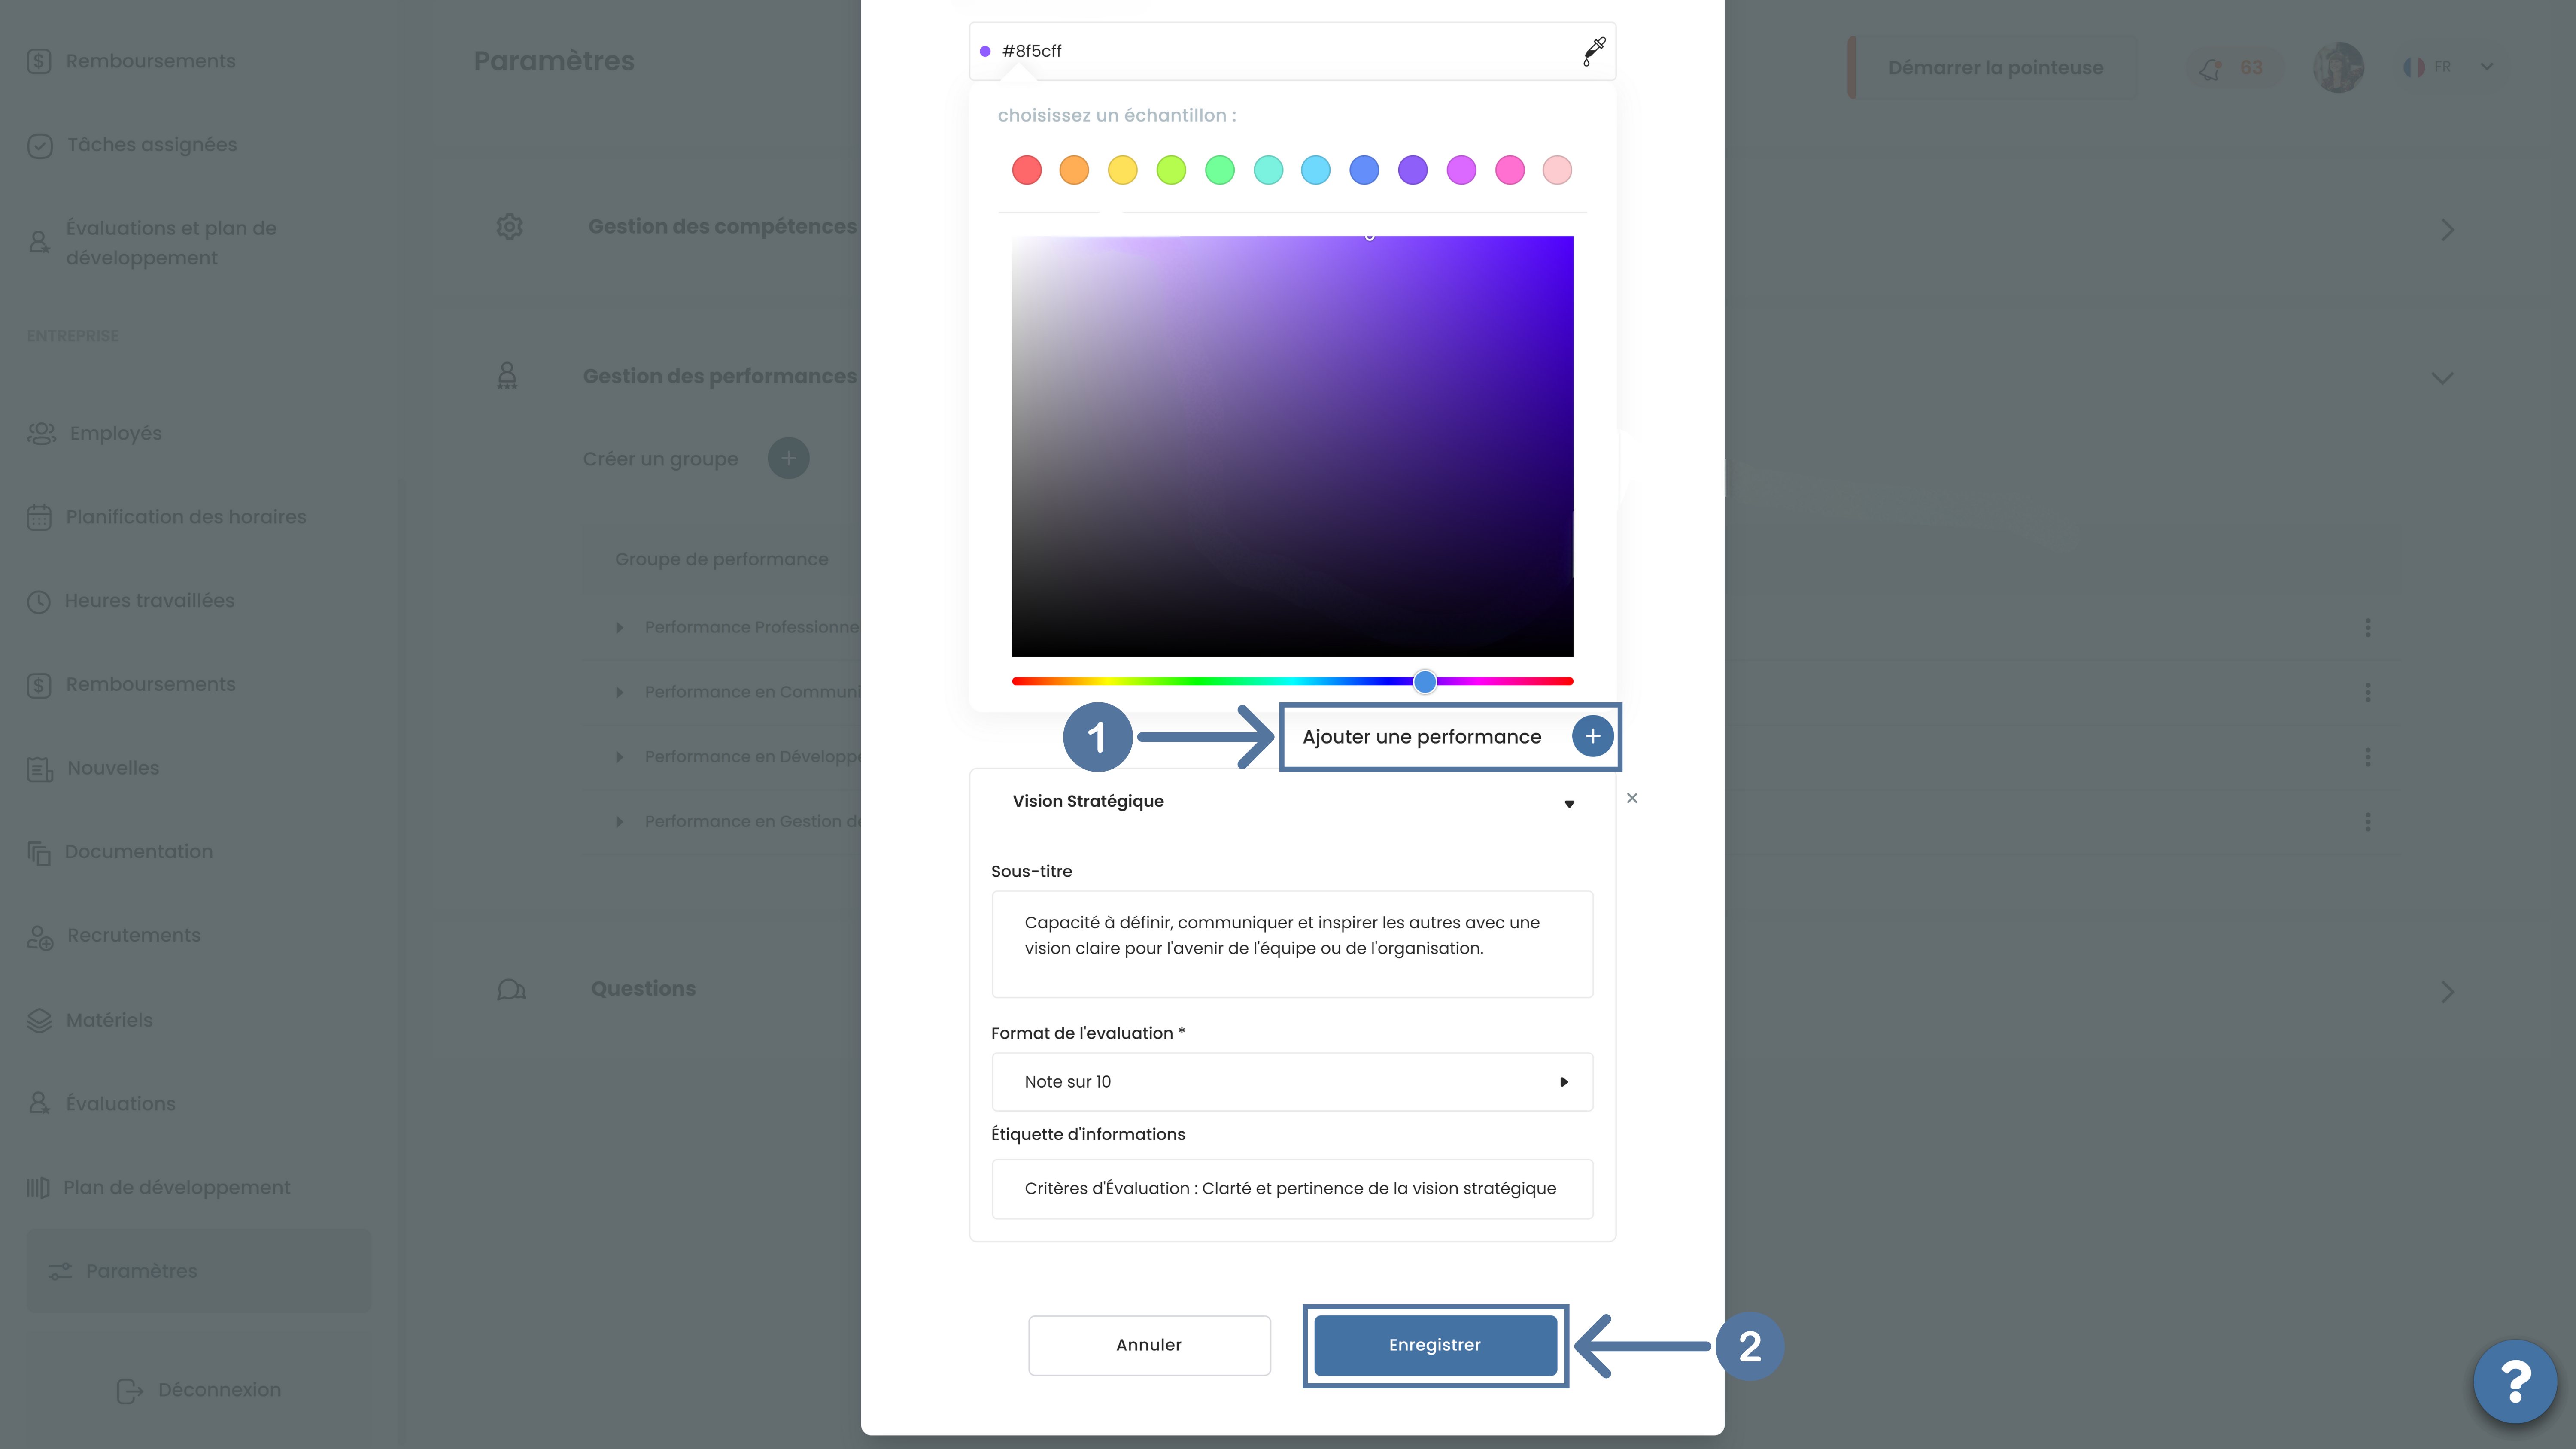This screenshot has height=1449, width=2576.
Task: Click the Enregistrer button
Action: [1434, 1345]
